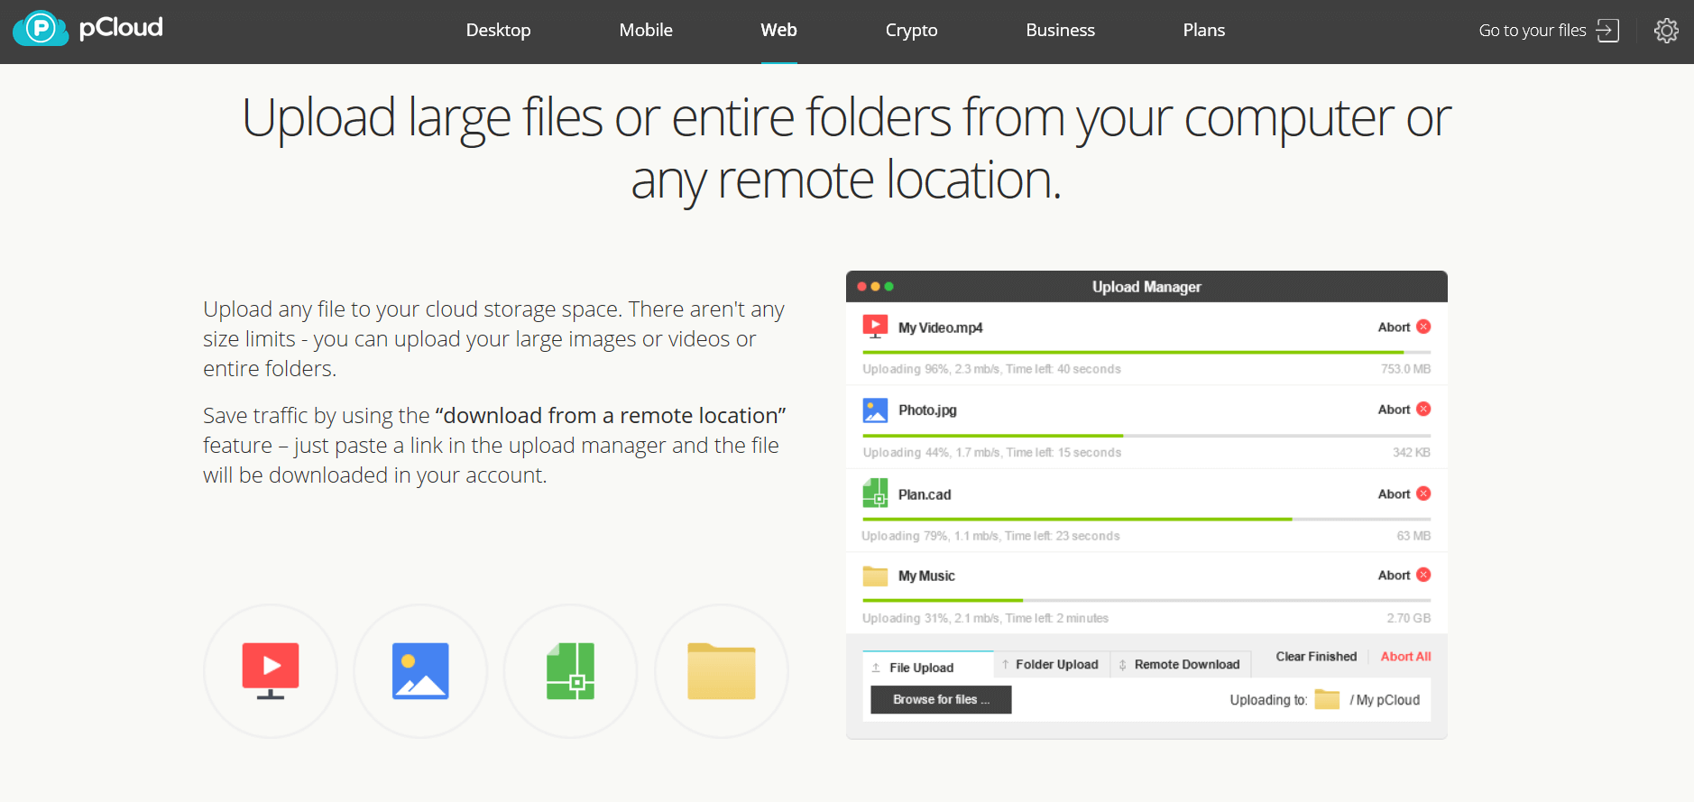Image resolution: width=1694 pixels, height=802 pixels.
Task: Switch to the Folder Upload tab
Action: coord(1052,664)
